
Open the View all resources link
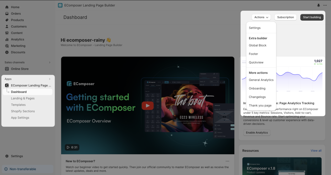(316, 151)
